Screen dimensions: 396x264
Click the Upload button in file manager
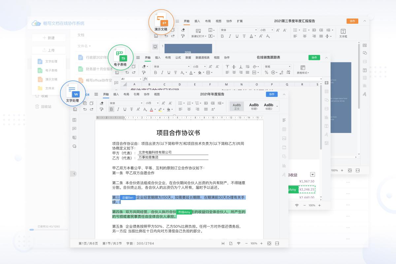[x=49, y=50]
